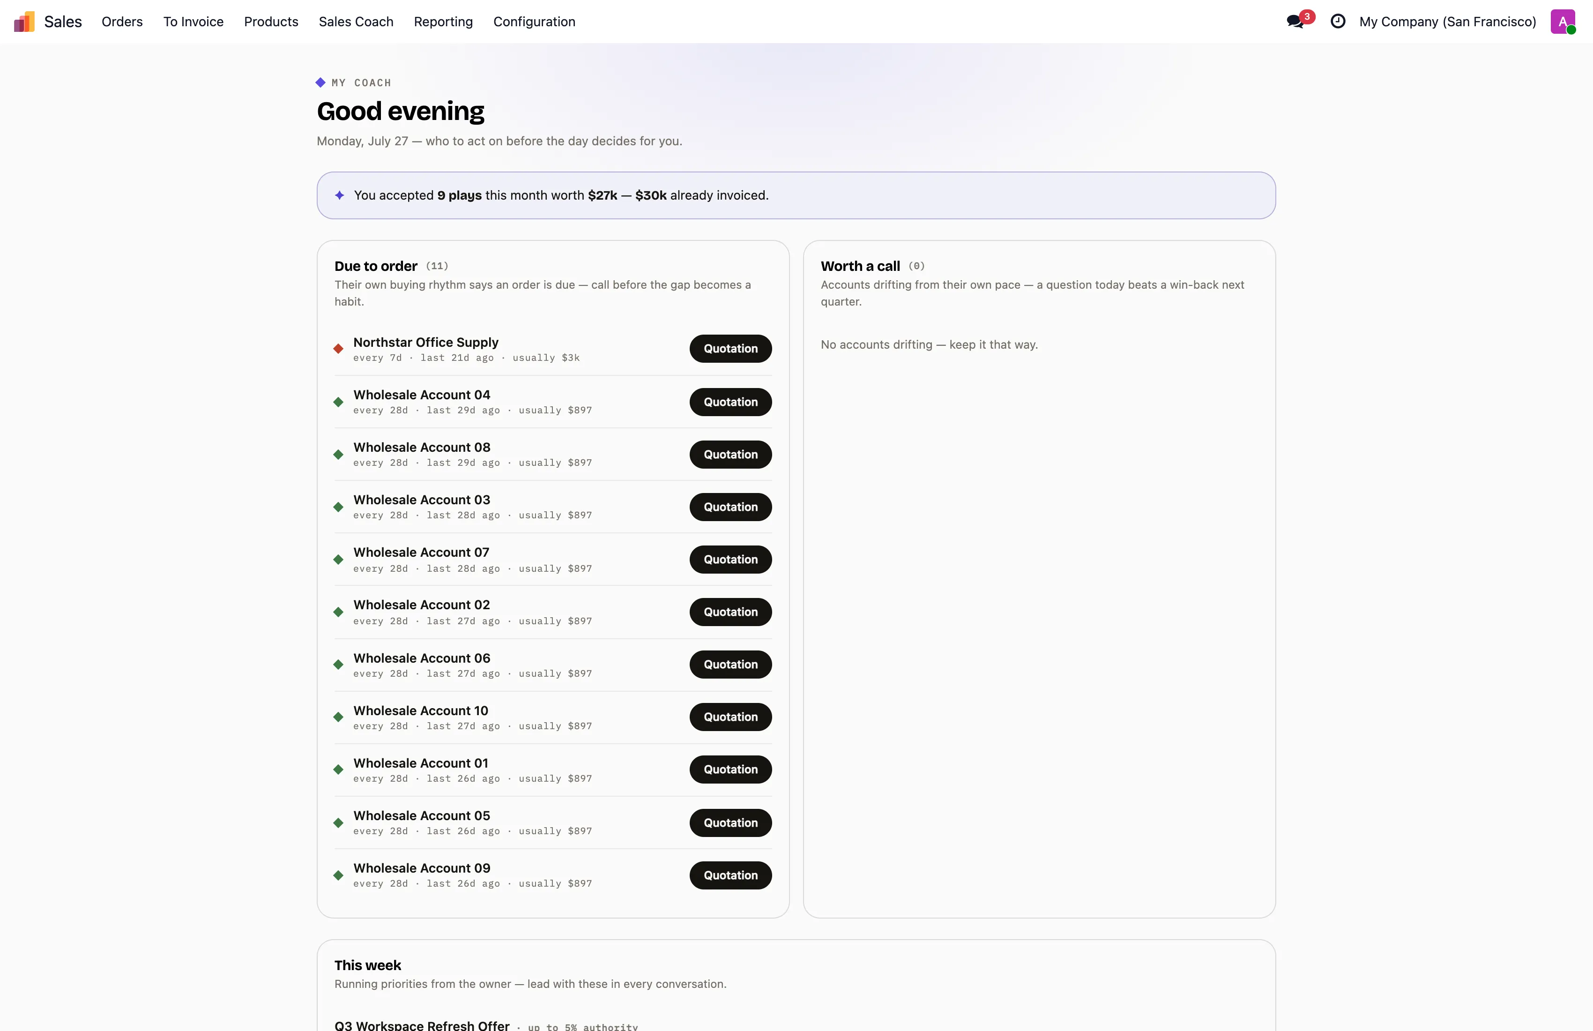Create Quotation for Wholesale Account 01
Screen dimensions: 1593x1031
(x=731, y=770)
